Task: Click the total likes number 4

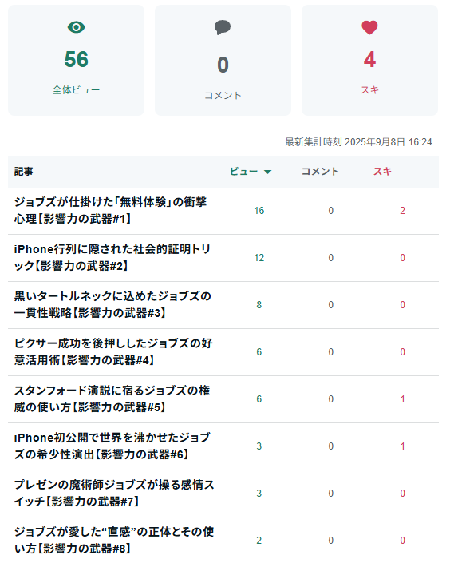Action: click(x=369, y=59)
